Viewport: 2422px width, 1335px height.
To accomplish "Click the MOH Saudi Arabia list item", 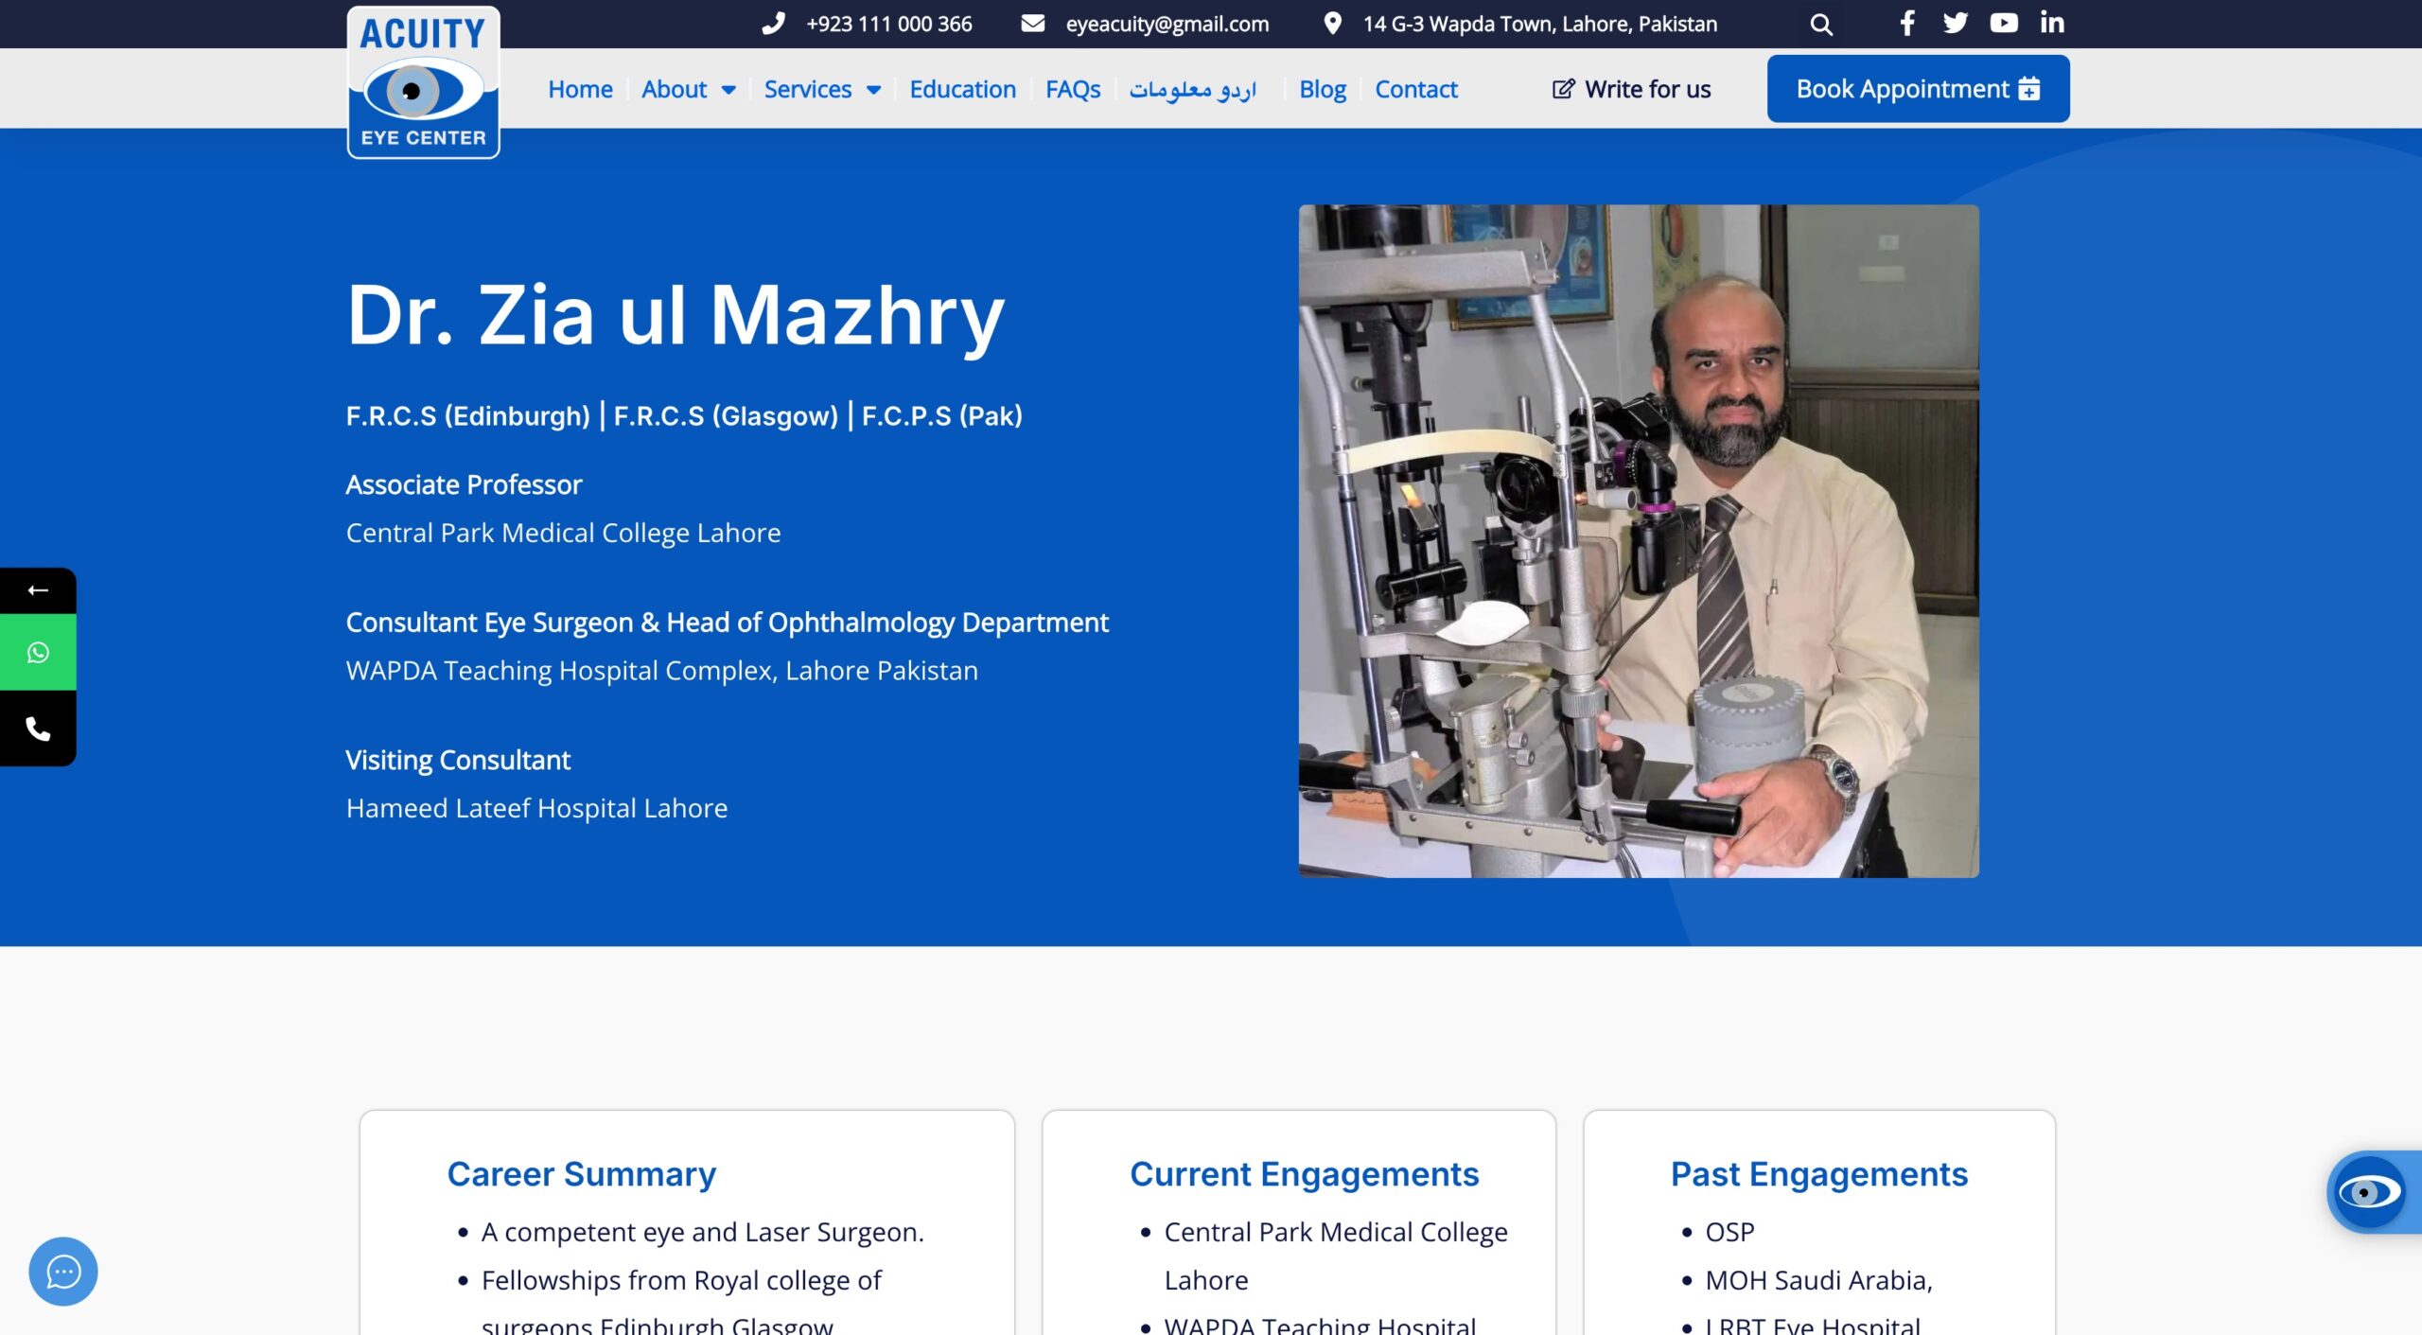I will point(1818,1280).
